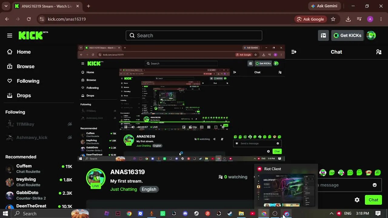This screenshot has width=388, height=218.
Task: Open the emoji picker in message box
Action: (375, 185)
